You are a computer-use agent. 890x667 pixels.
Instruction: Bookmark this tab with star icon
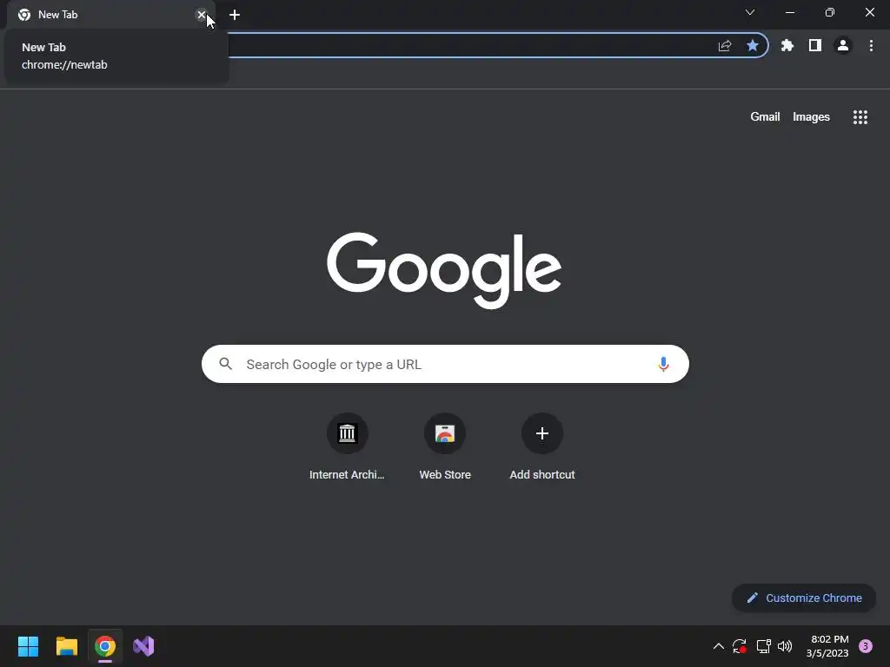click(x=753, y=45)
